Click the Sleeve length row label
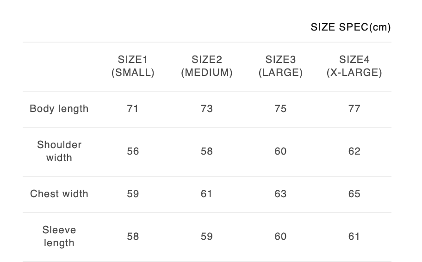The height and width of the screenshot is (262, 422). (59, 237)
